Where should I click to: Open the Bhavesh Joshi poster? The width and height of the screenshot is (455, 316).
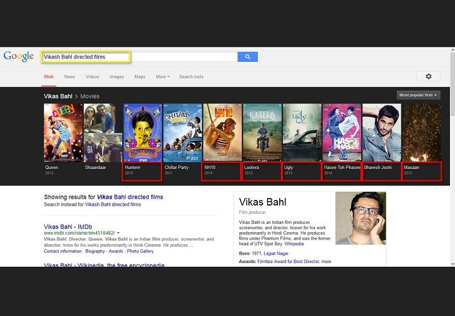tap(382, 132)
